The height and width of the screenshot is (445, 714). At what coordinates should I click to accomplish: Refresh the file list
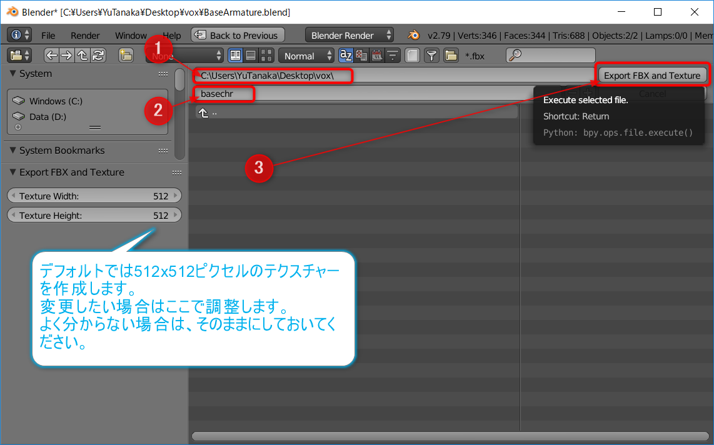coord(98,56)
